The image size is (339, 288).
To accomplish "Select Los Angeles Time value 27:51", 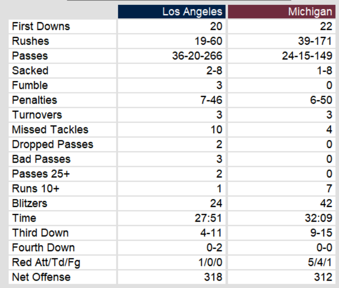I will tap(208, 218).
